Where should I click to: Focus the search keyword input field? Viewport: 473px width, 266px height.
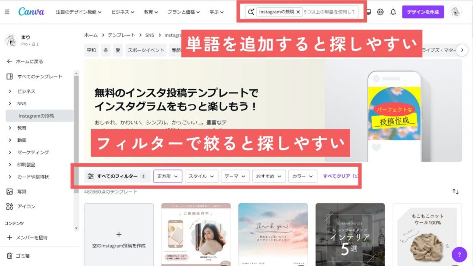329,12
